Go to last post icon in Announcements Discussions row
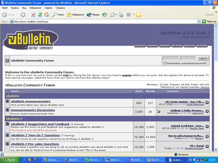The image size is (218, 163). click(x=207, y=111)
